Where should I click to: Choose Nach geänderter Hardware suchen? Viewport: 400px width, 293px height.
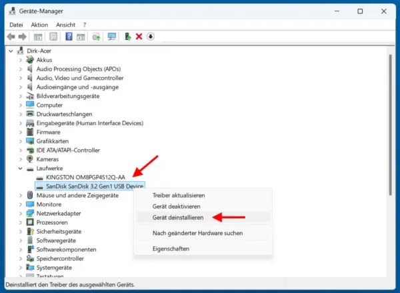click(203, 233)
